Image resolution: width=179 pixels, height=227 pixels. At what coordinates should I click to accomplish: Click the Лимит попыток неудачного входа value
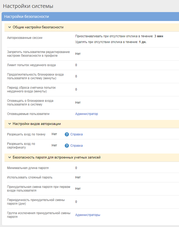point(76,65)
